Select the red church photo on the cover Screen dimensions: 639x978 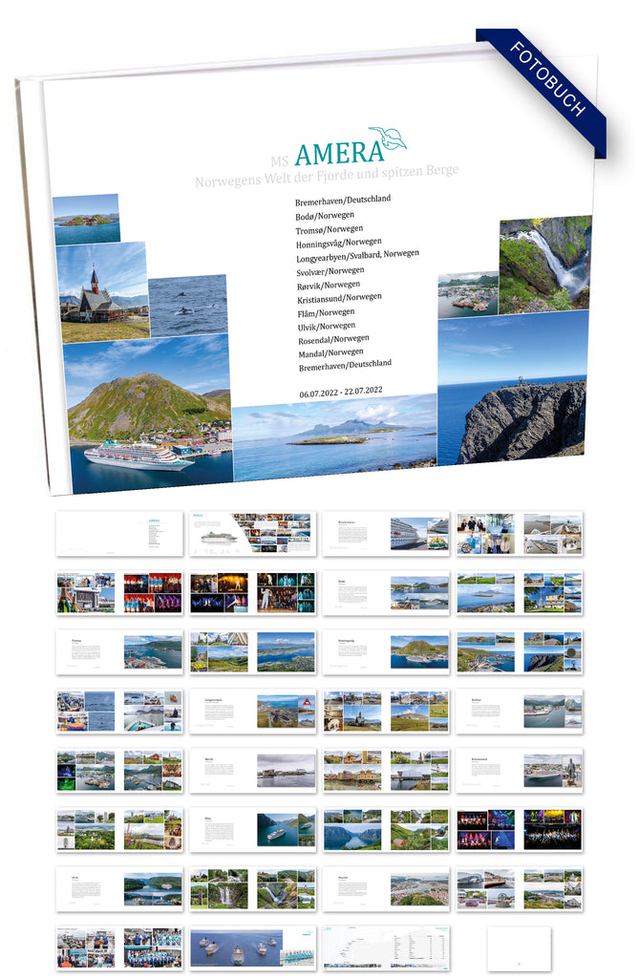(103, 292)
